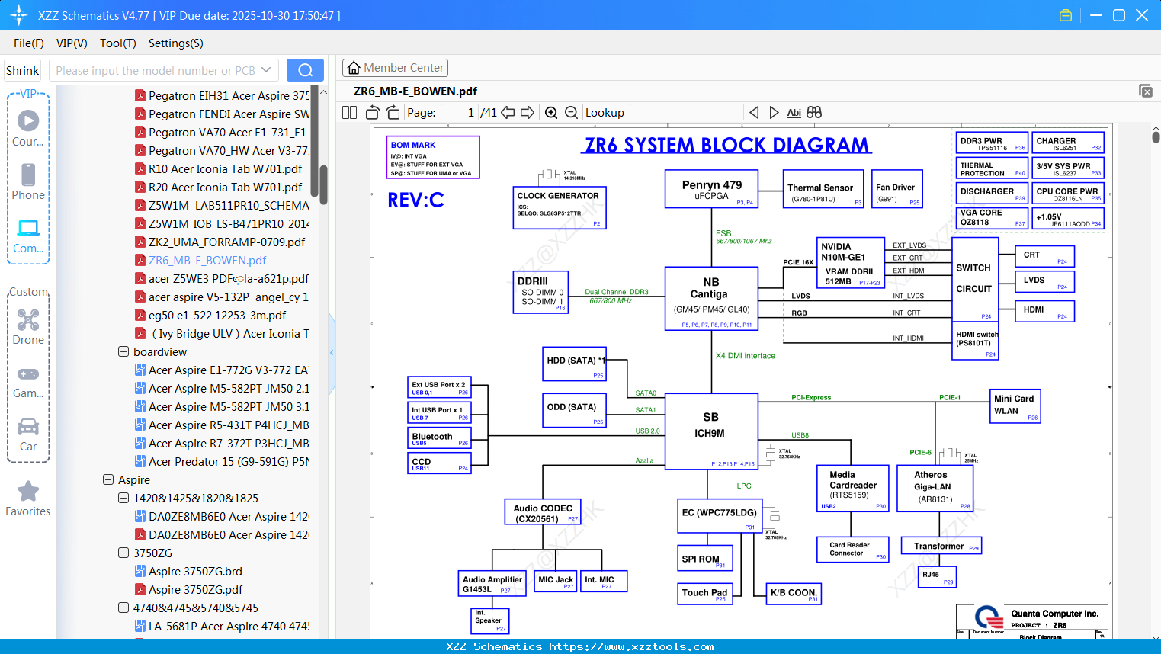
Task: Toggle the two-page layout view icon
Action: pyautogui.click(x=349, y=113)
